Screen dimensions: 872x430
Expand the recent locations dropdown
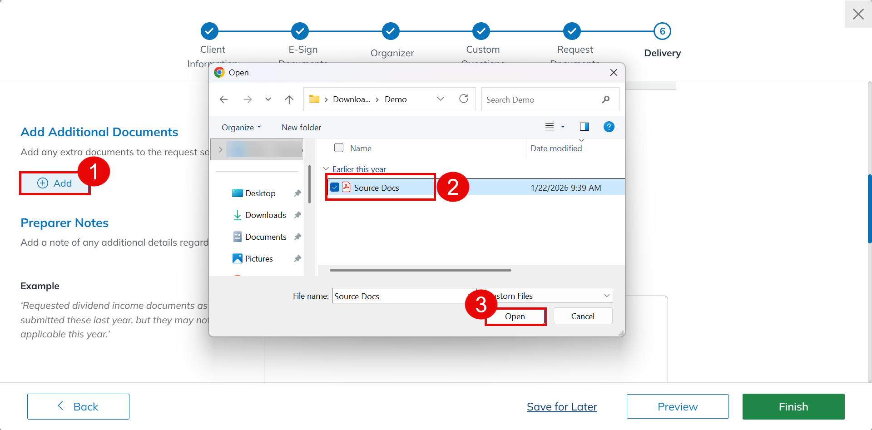[x=268, y=99]
